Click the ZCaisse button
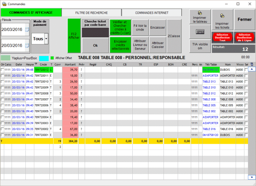The width and height of the screenshot is (256, 186). (x=174, y=36)
